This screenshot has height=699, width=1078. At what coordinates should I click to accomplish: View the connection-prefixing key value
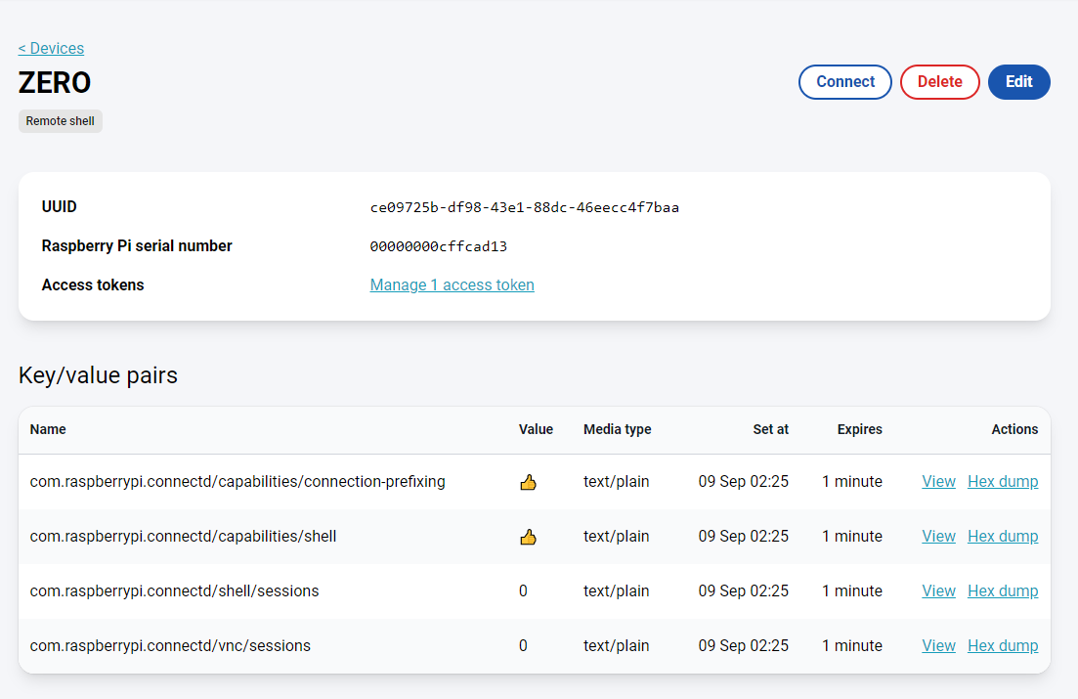coord(938,482)
